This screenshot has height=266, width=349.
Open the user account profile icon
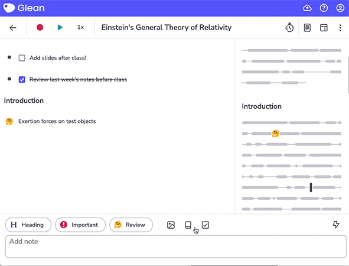click(340, 8)
